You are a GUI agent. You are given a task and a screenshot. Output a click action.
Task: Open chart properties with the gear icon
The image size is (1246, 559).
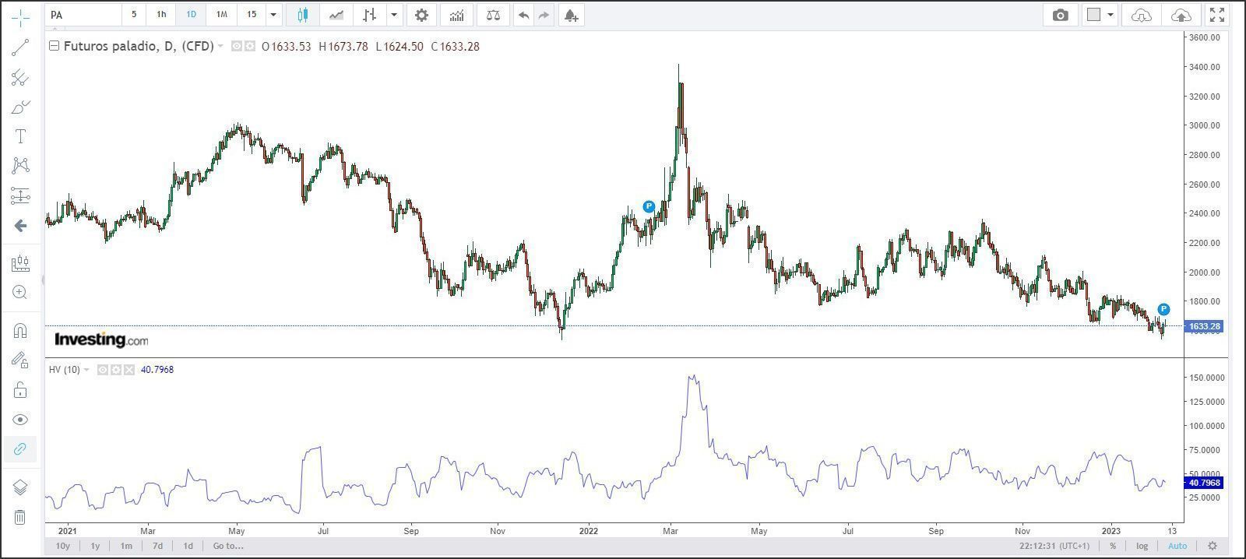click(421, 15)
